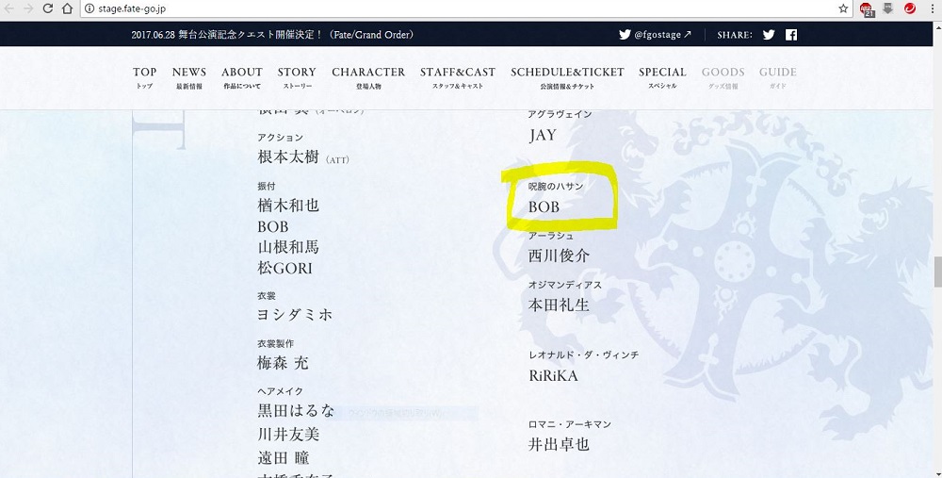The image size is (942, 478).
Task: Click the gray download arrow extension icon
Action: 888,8
